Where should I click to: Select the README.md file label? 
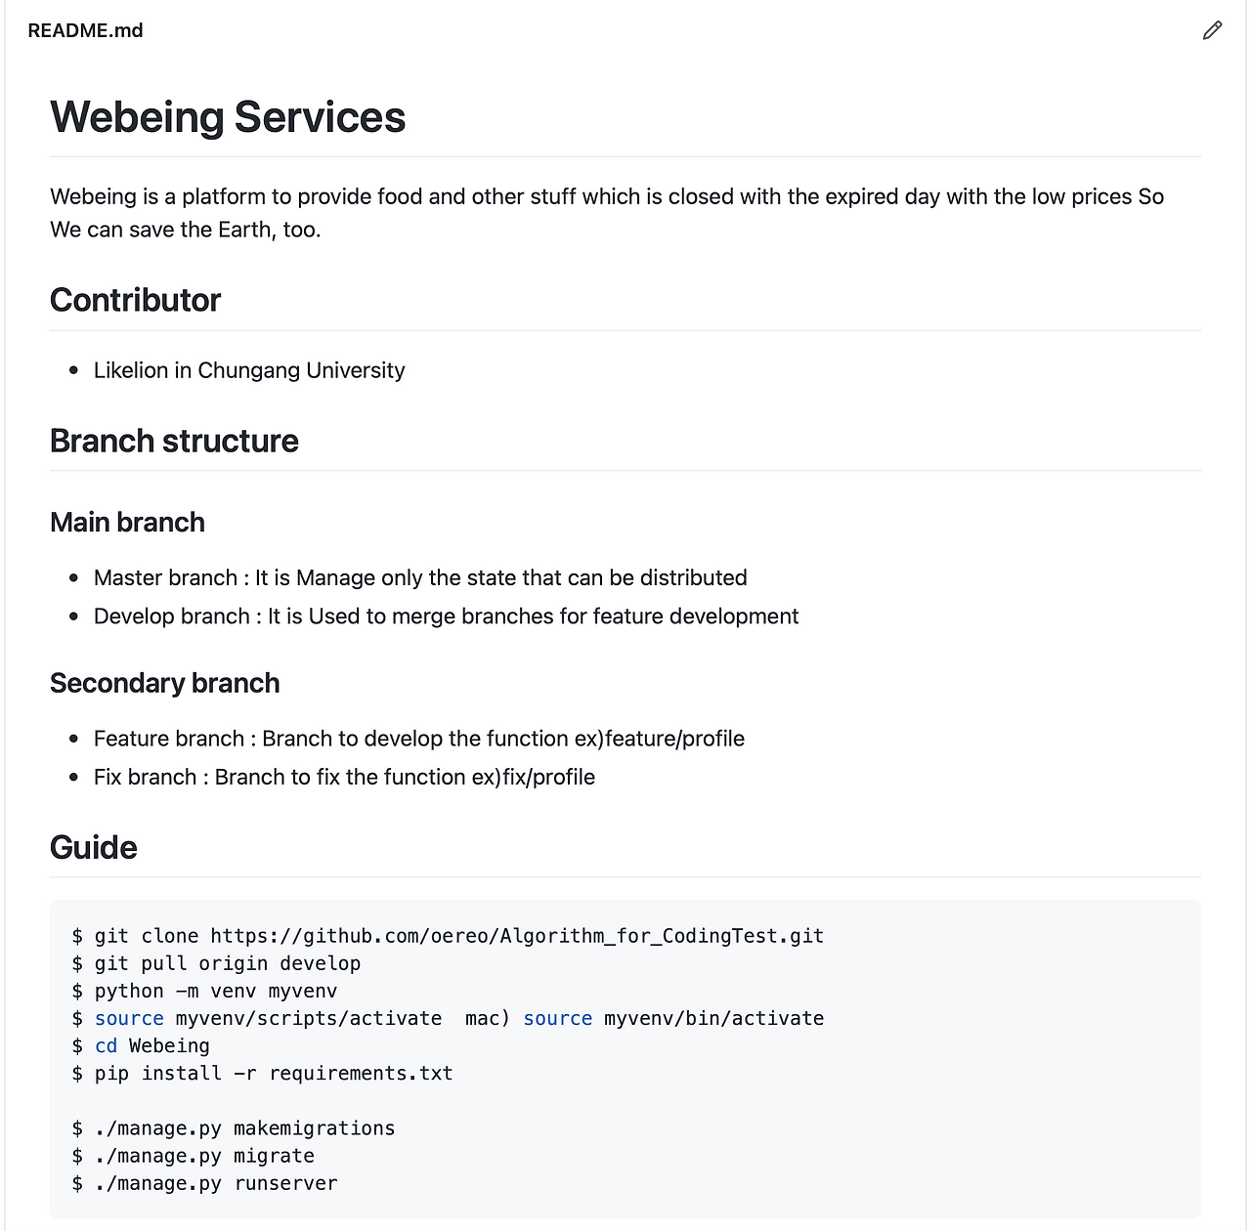[x=86, y=30]
